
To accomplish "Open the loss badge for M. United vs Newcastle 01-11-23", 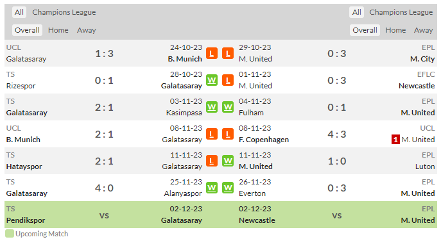I will pyautogui.click(x=228, y=80).
